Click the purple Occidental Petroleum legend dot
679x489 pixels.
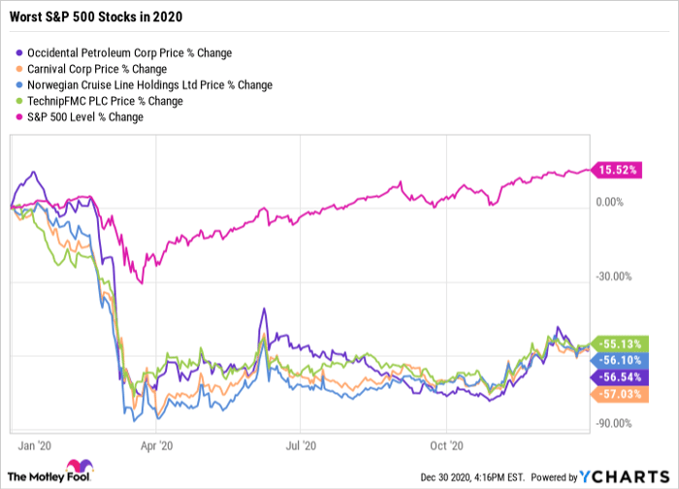[x=21, y=52]
